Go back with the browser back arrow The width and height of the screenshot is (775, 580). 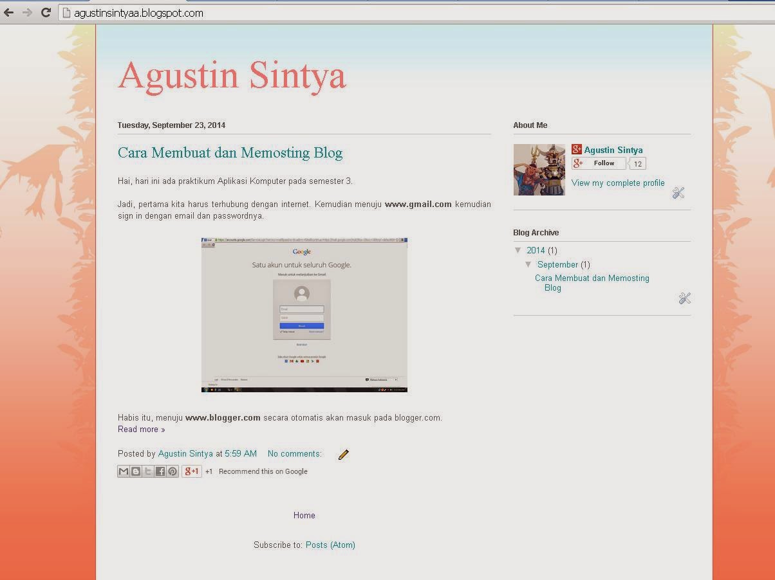[x=9, y=13]
